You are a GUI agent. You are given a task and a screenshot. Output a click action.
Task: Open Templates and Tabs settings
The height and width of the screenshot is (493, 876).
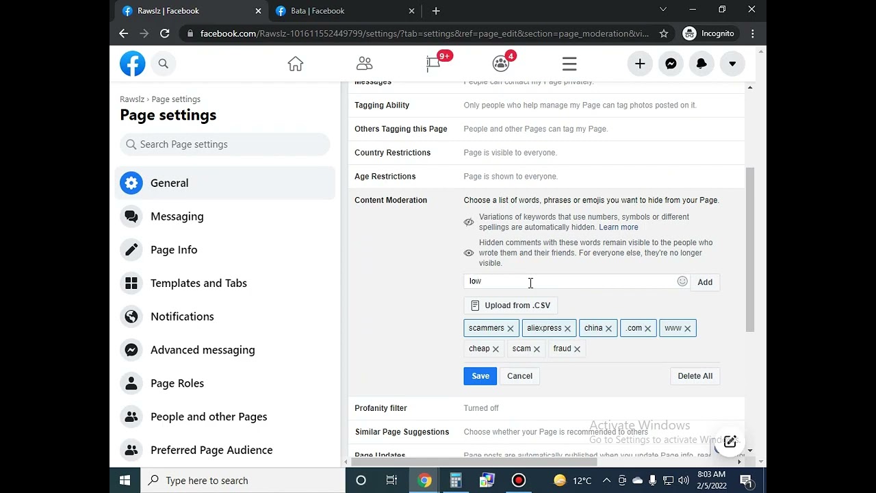pos(225,283)
